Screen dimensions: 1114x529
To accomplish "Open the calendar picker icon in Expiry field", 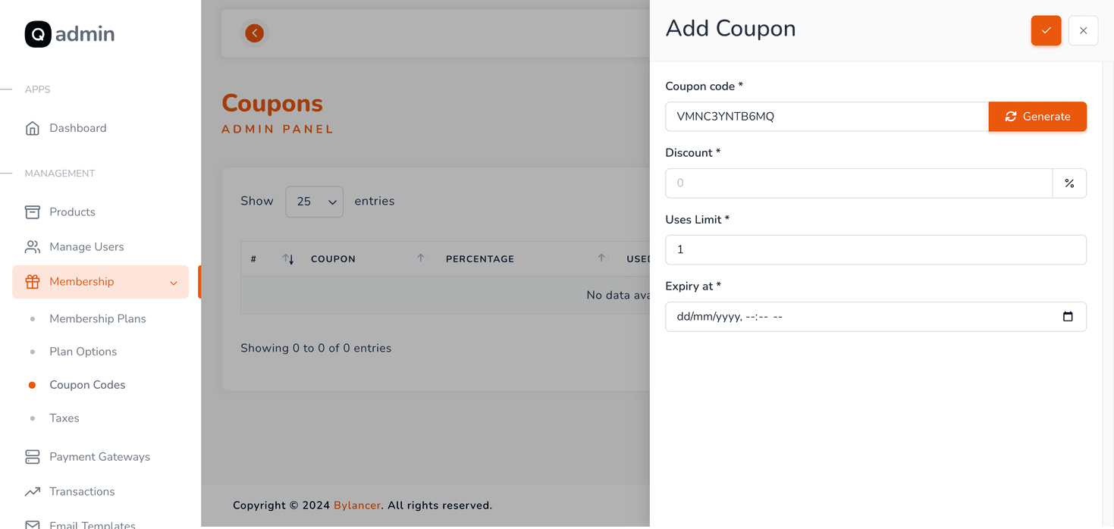I will click(x=1068, y=317).
